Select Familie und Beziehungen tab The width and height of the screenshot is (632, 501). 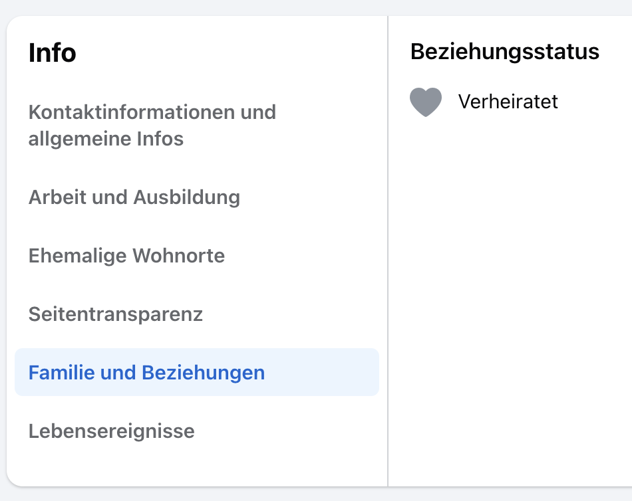[146, 373]
